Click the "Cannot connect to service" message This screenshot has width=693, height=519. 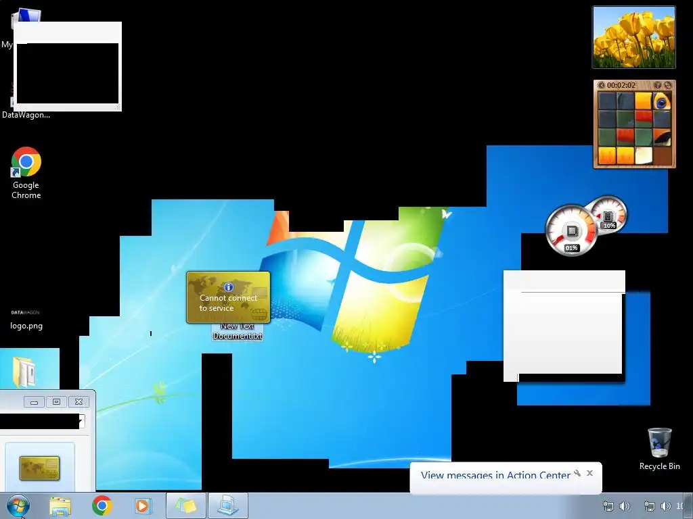(228, 303)
